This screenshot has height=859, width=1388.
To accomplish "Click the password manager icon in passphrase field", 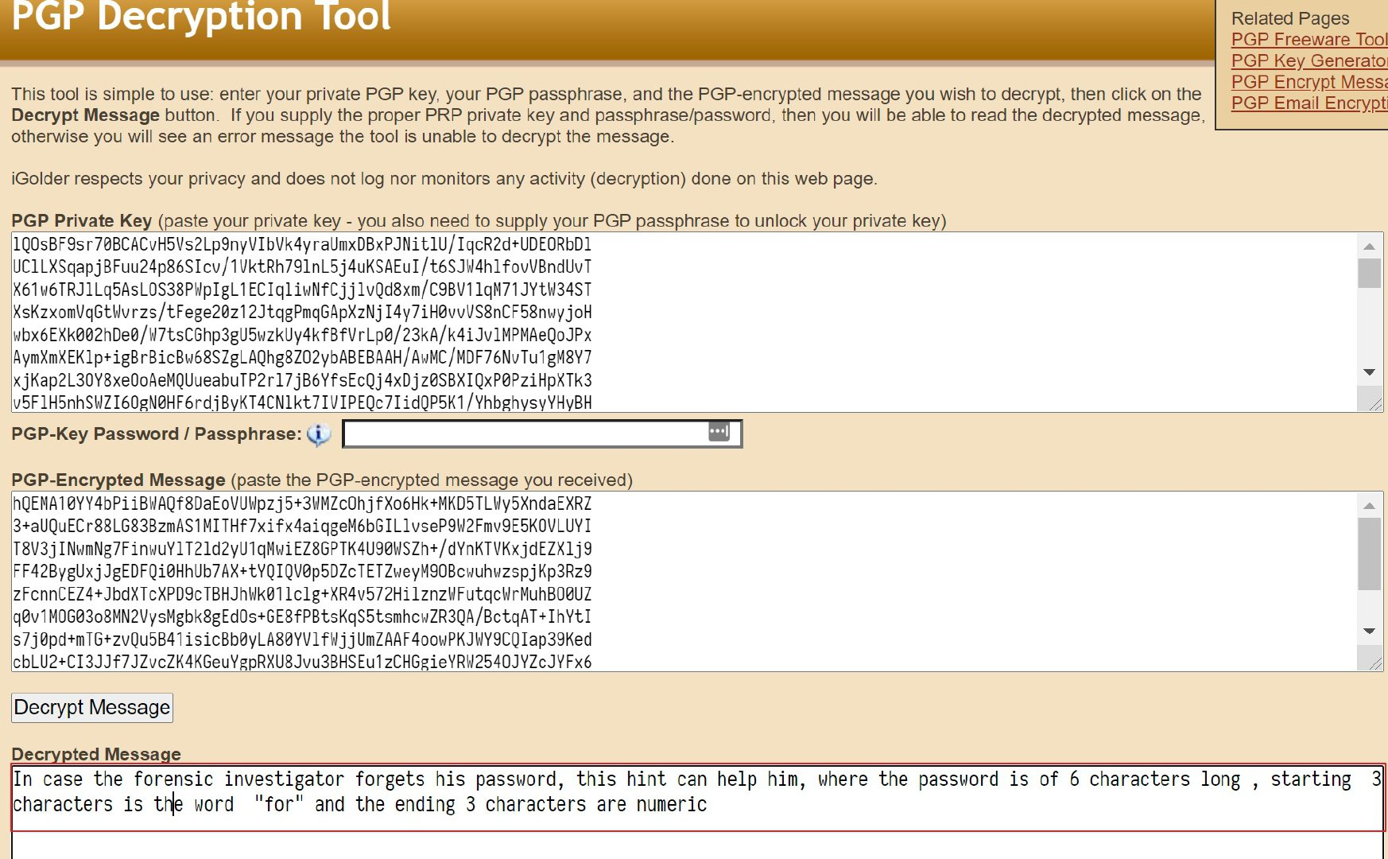I will coord(719,432).
